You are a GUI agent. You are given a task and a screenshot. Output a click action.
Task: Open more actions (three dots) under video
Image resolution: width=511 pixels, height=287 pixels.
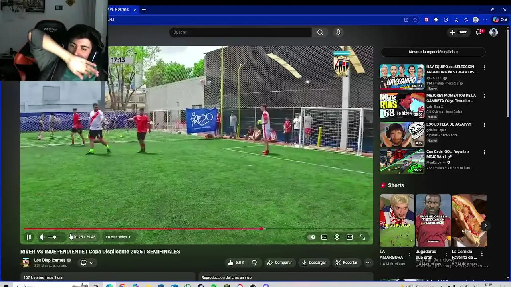pos(368,263)
